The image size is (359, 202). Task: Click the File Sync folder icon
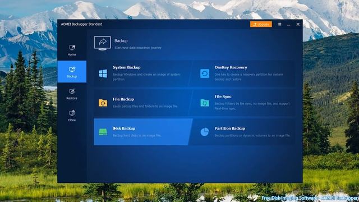205,103
